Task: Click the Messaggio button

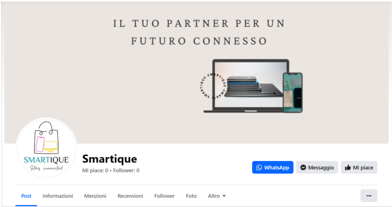Action: click(317, 168)
